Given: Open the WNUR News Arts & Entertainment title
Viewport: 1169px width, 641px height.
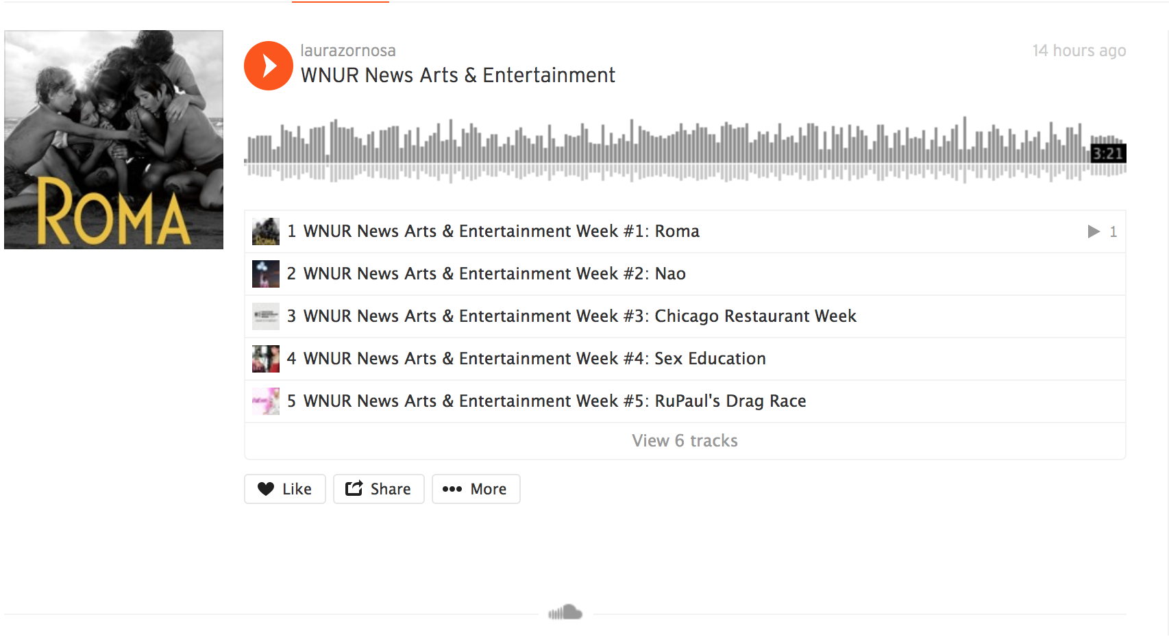Looking at the screenshot, I should tap(458, 75).
